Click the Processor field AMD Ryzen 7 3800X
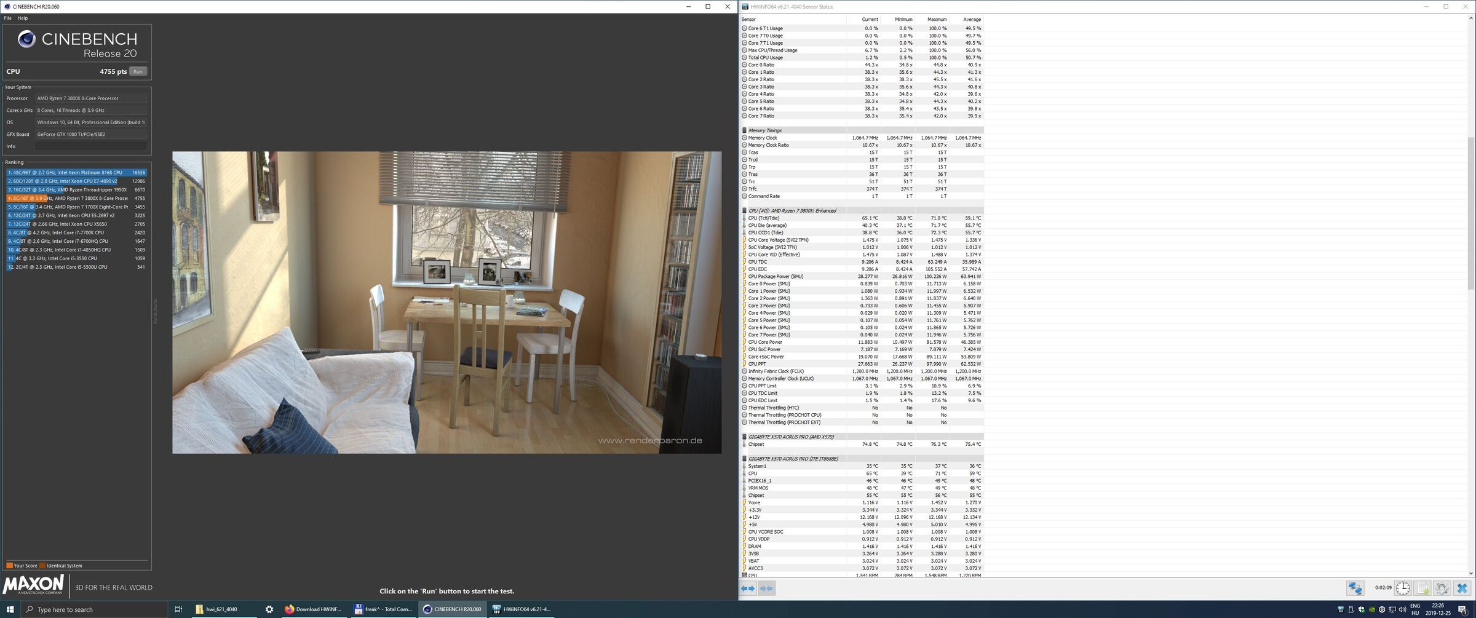Viewport: 1476px width, 618px height. click(91, 98)
